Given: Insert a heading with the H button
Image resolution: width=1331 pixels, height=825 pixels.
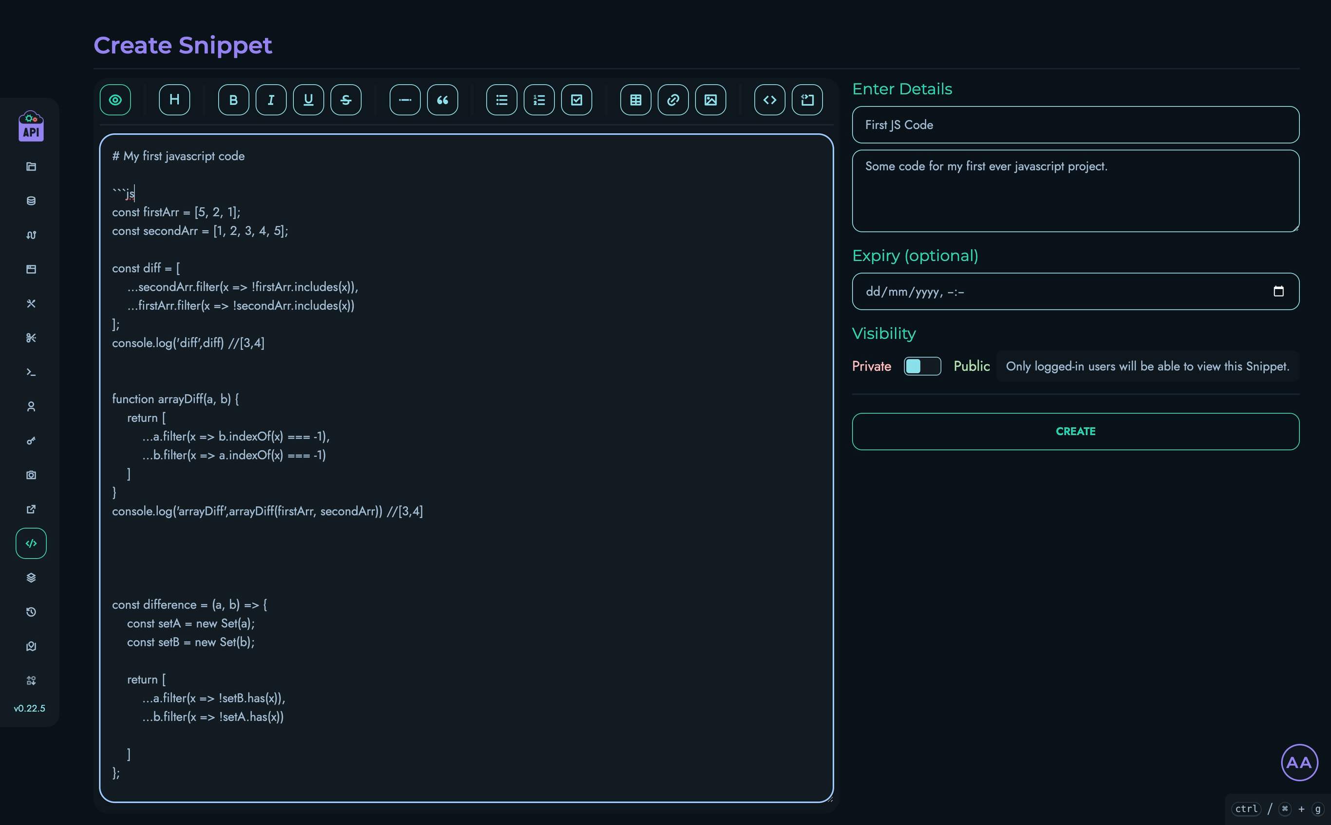Looking at the screenshot, I should pos(174,100).
